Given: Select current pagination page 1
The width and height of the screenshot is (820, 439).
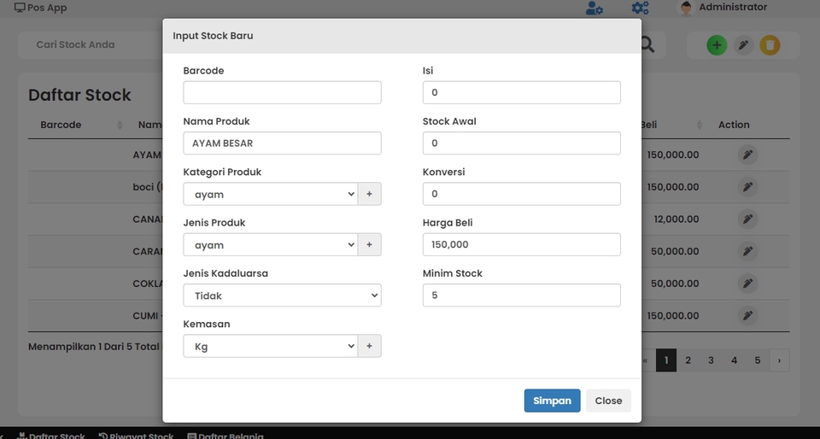Looking at the screenshot, I should pyautogui.click(x=666, y=360).
